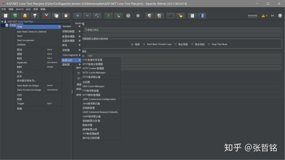Open the 运行 menu in menu bar
The image size is (285, 160).
(x=28, y=9)
